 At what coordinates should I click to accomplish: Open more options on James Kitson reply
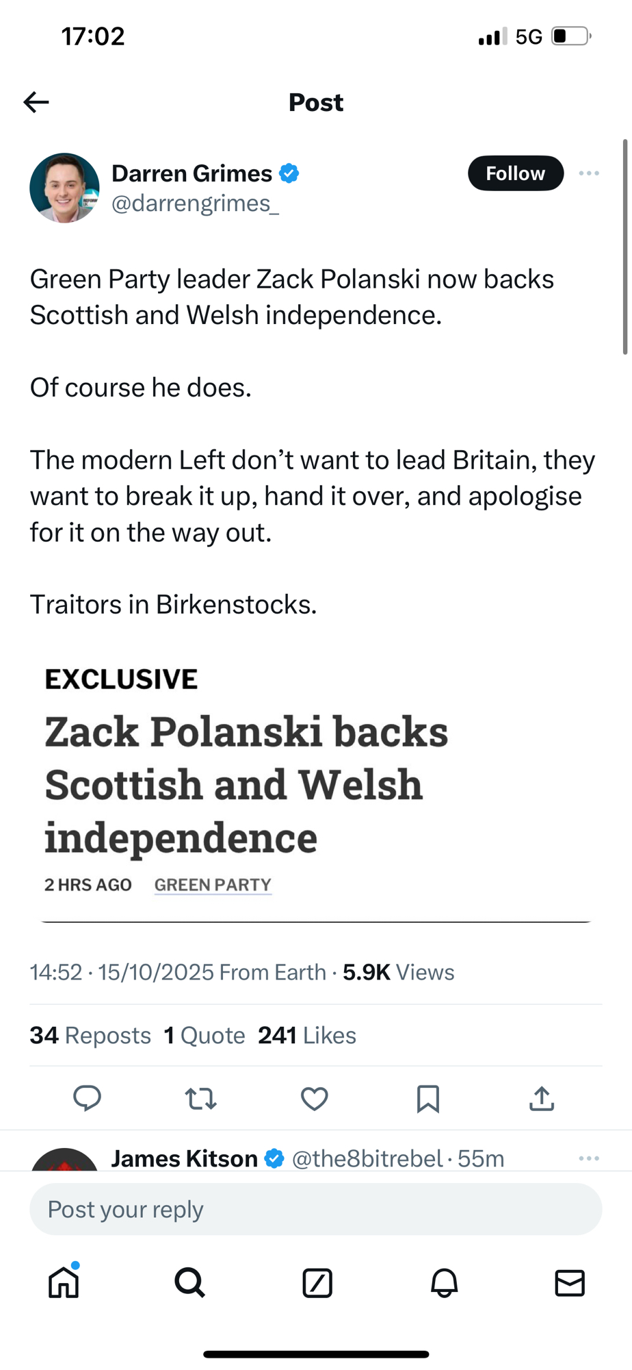[589, 1158]
